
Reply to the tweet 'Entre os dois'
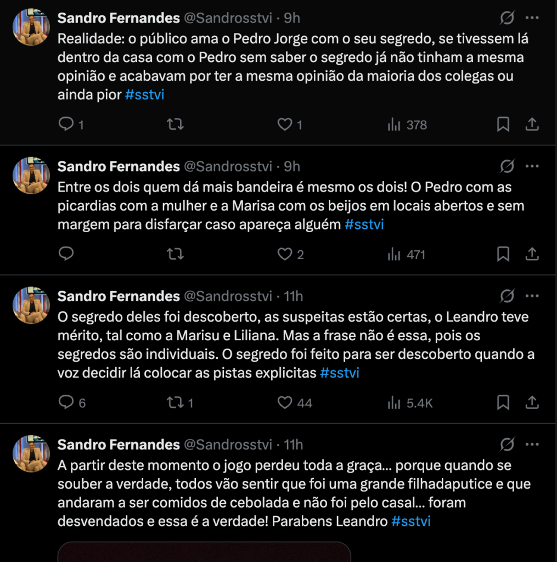[x=66, y=254]
